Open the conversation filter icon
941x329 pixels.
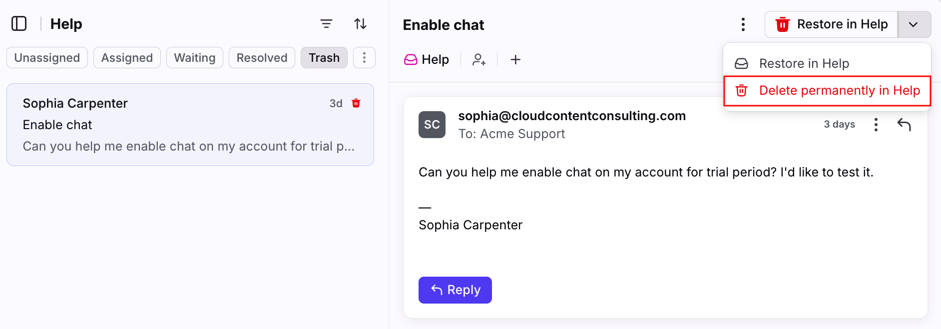(x=326, y=23)
